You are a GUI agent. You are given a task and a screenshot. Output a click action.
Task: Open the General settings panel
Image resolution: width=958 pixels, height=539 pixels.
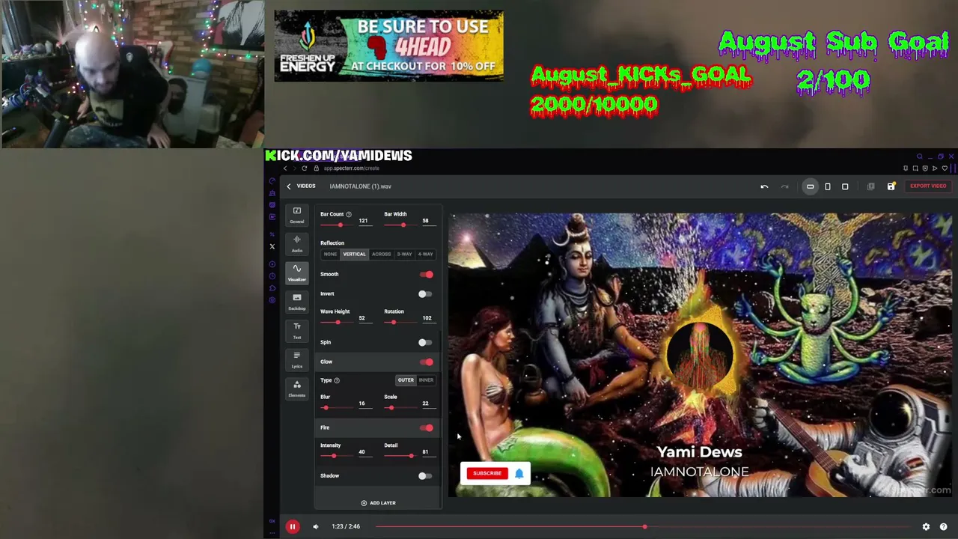coord(297,215)
